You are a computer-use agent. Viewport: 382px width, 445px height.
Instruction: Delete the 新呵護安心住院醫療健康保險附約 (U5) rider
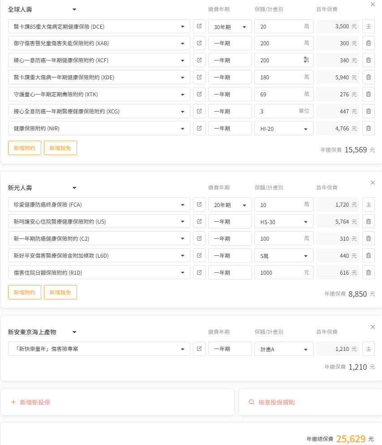click(369, 222)
